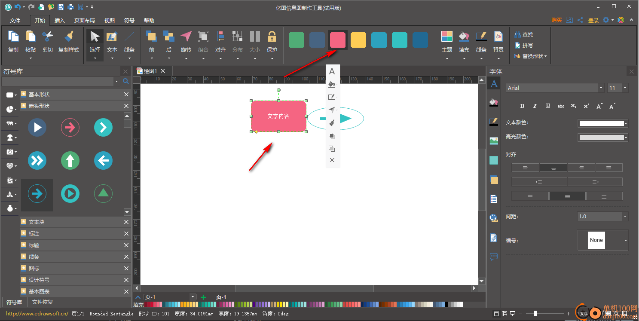Toggle strikethrough (abc) formatting
This screenshot has width=639, height=321.
[x=561, y=106]
